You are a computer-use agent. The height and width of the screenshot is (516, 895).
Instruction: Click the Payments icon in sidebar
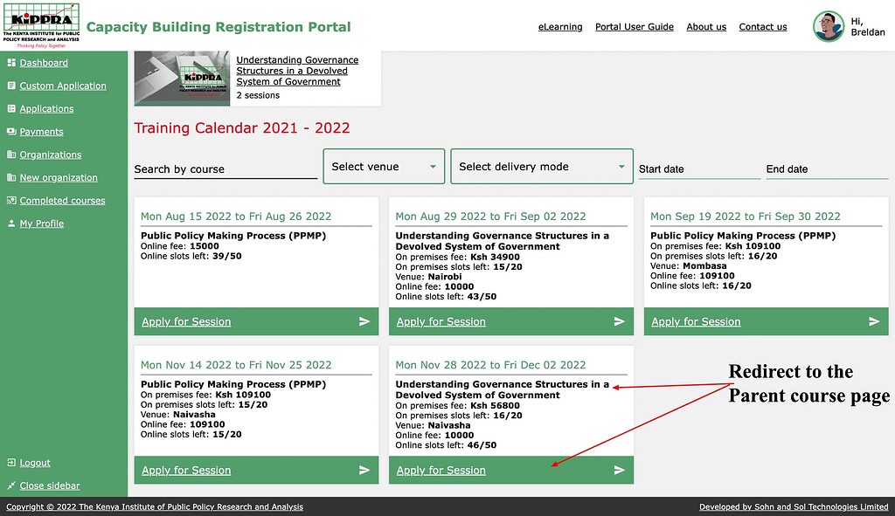coord(11,132)
